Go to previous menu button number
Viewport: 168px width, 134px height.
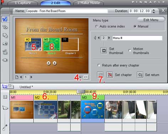[x=99, y=38]
